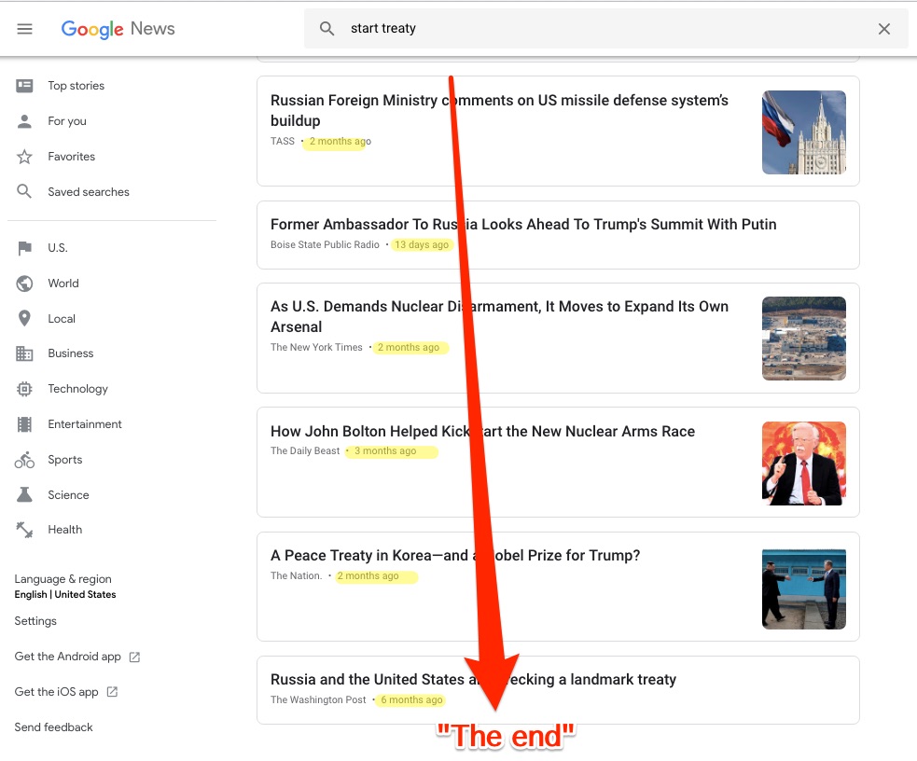Click the Entertainment film icon
Image resolution: width=917 pixels, height=761 pixels.
tap(24, 424)
